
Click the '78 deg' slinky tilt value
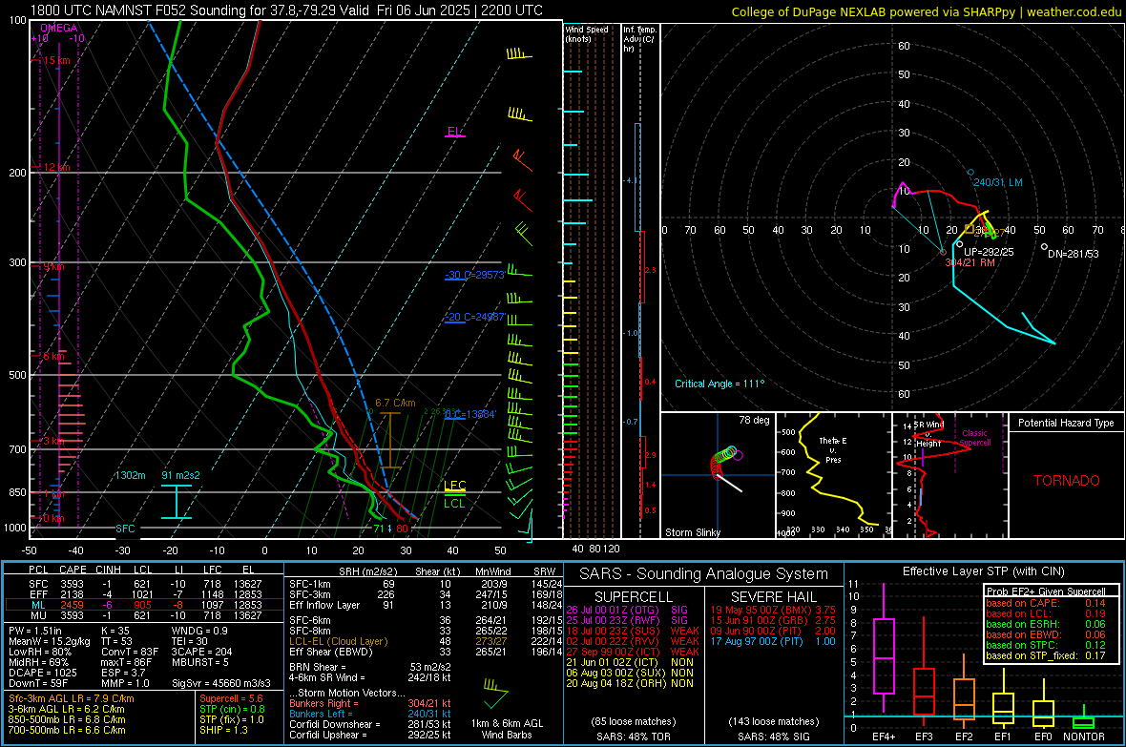coord(754,420)
